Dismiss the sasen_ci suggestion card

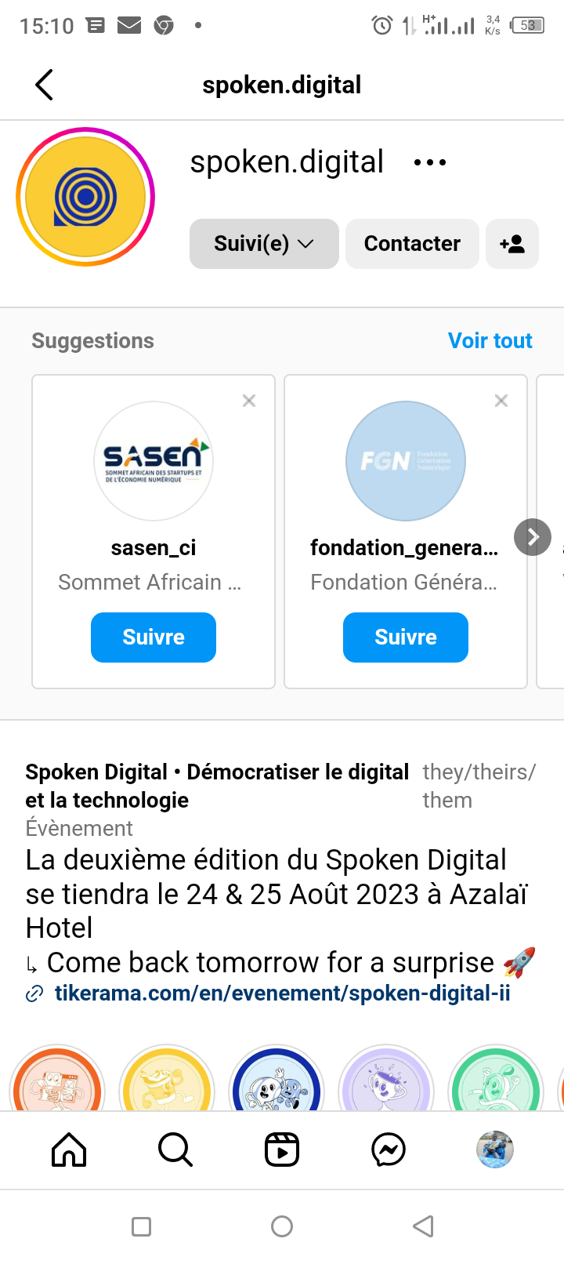(249, 401)
